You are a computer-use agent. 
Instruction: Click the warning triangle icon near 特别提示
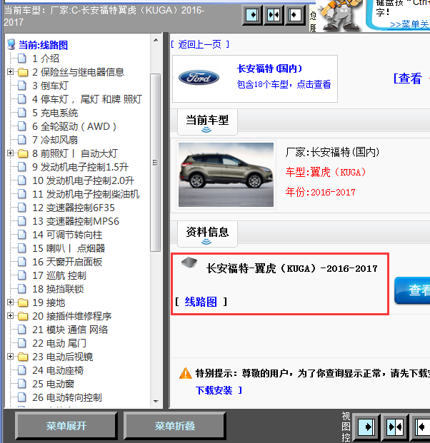[x=186, y=373]
